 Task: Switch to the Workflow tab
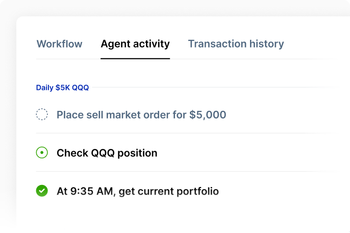(59, 44)
